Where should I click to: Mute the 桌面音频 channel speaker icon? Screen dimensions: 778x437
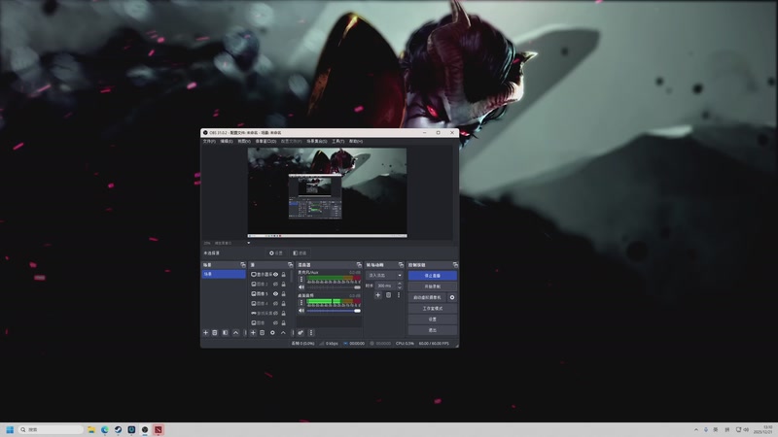click(301, 311)
